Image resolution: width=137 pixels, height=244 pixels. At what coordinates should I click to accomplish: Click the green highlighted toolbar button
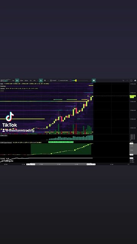point(94,80)
